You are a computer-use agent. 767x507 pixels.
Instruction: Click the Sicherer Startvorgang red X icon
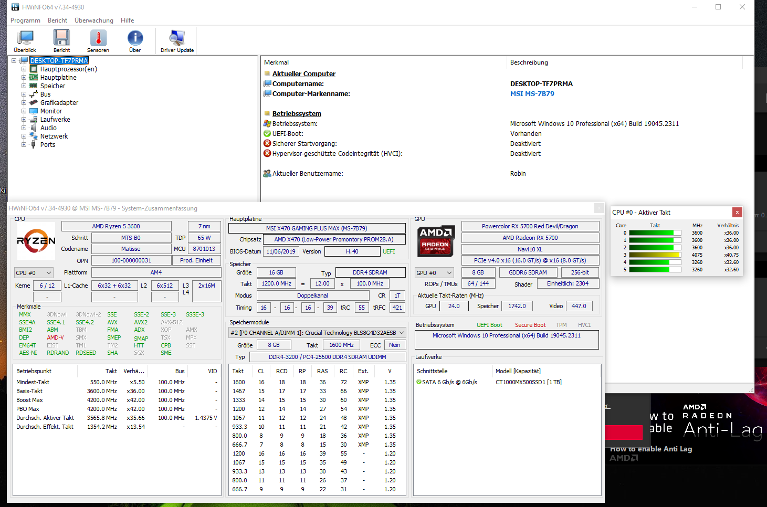click(267, 144)
